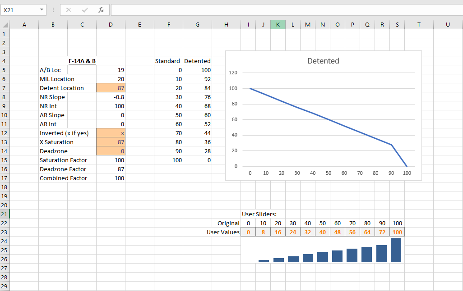Screen dimensions: 463x291
Task: Click the 'Deadzone Factor' label cell
Action: (x=63, y=169)
